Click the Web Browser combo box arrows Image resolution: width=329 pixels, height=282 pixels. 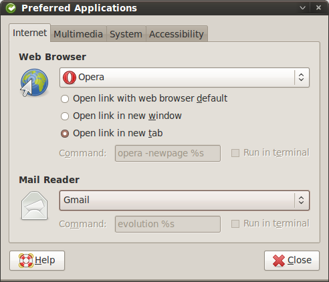click(302, 78)
